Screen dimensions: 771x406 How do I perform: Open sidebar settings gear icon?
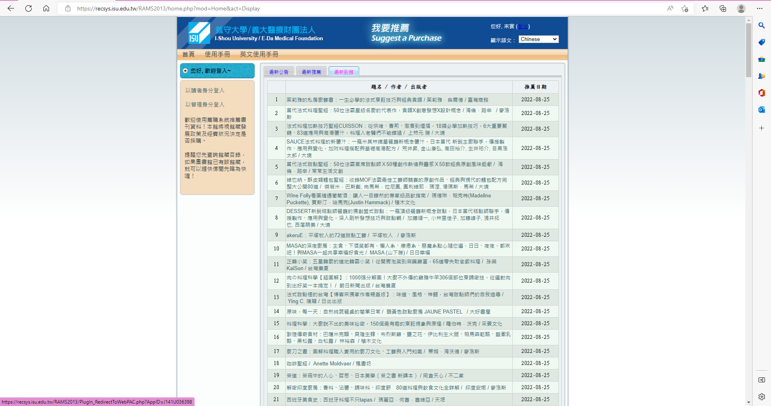click(761, 397)
